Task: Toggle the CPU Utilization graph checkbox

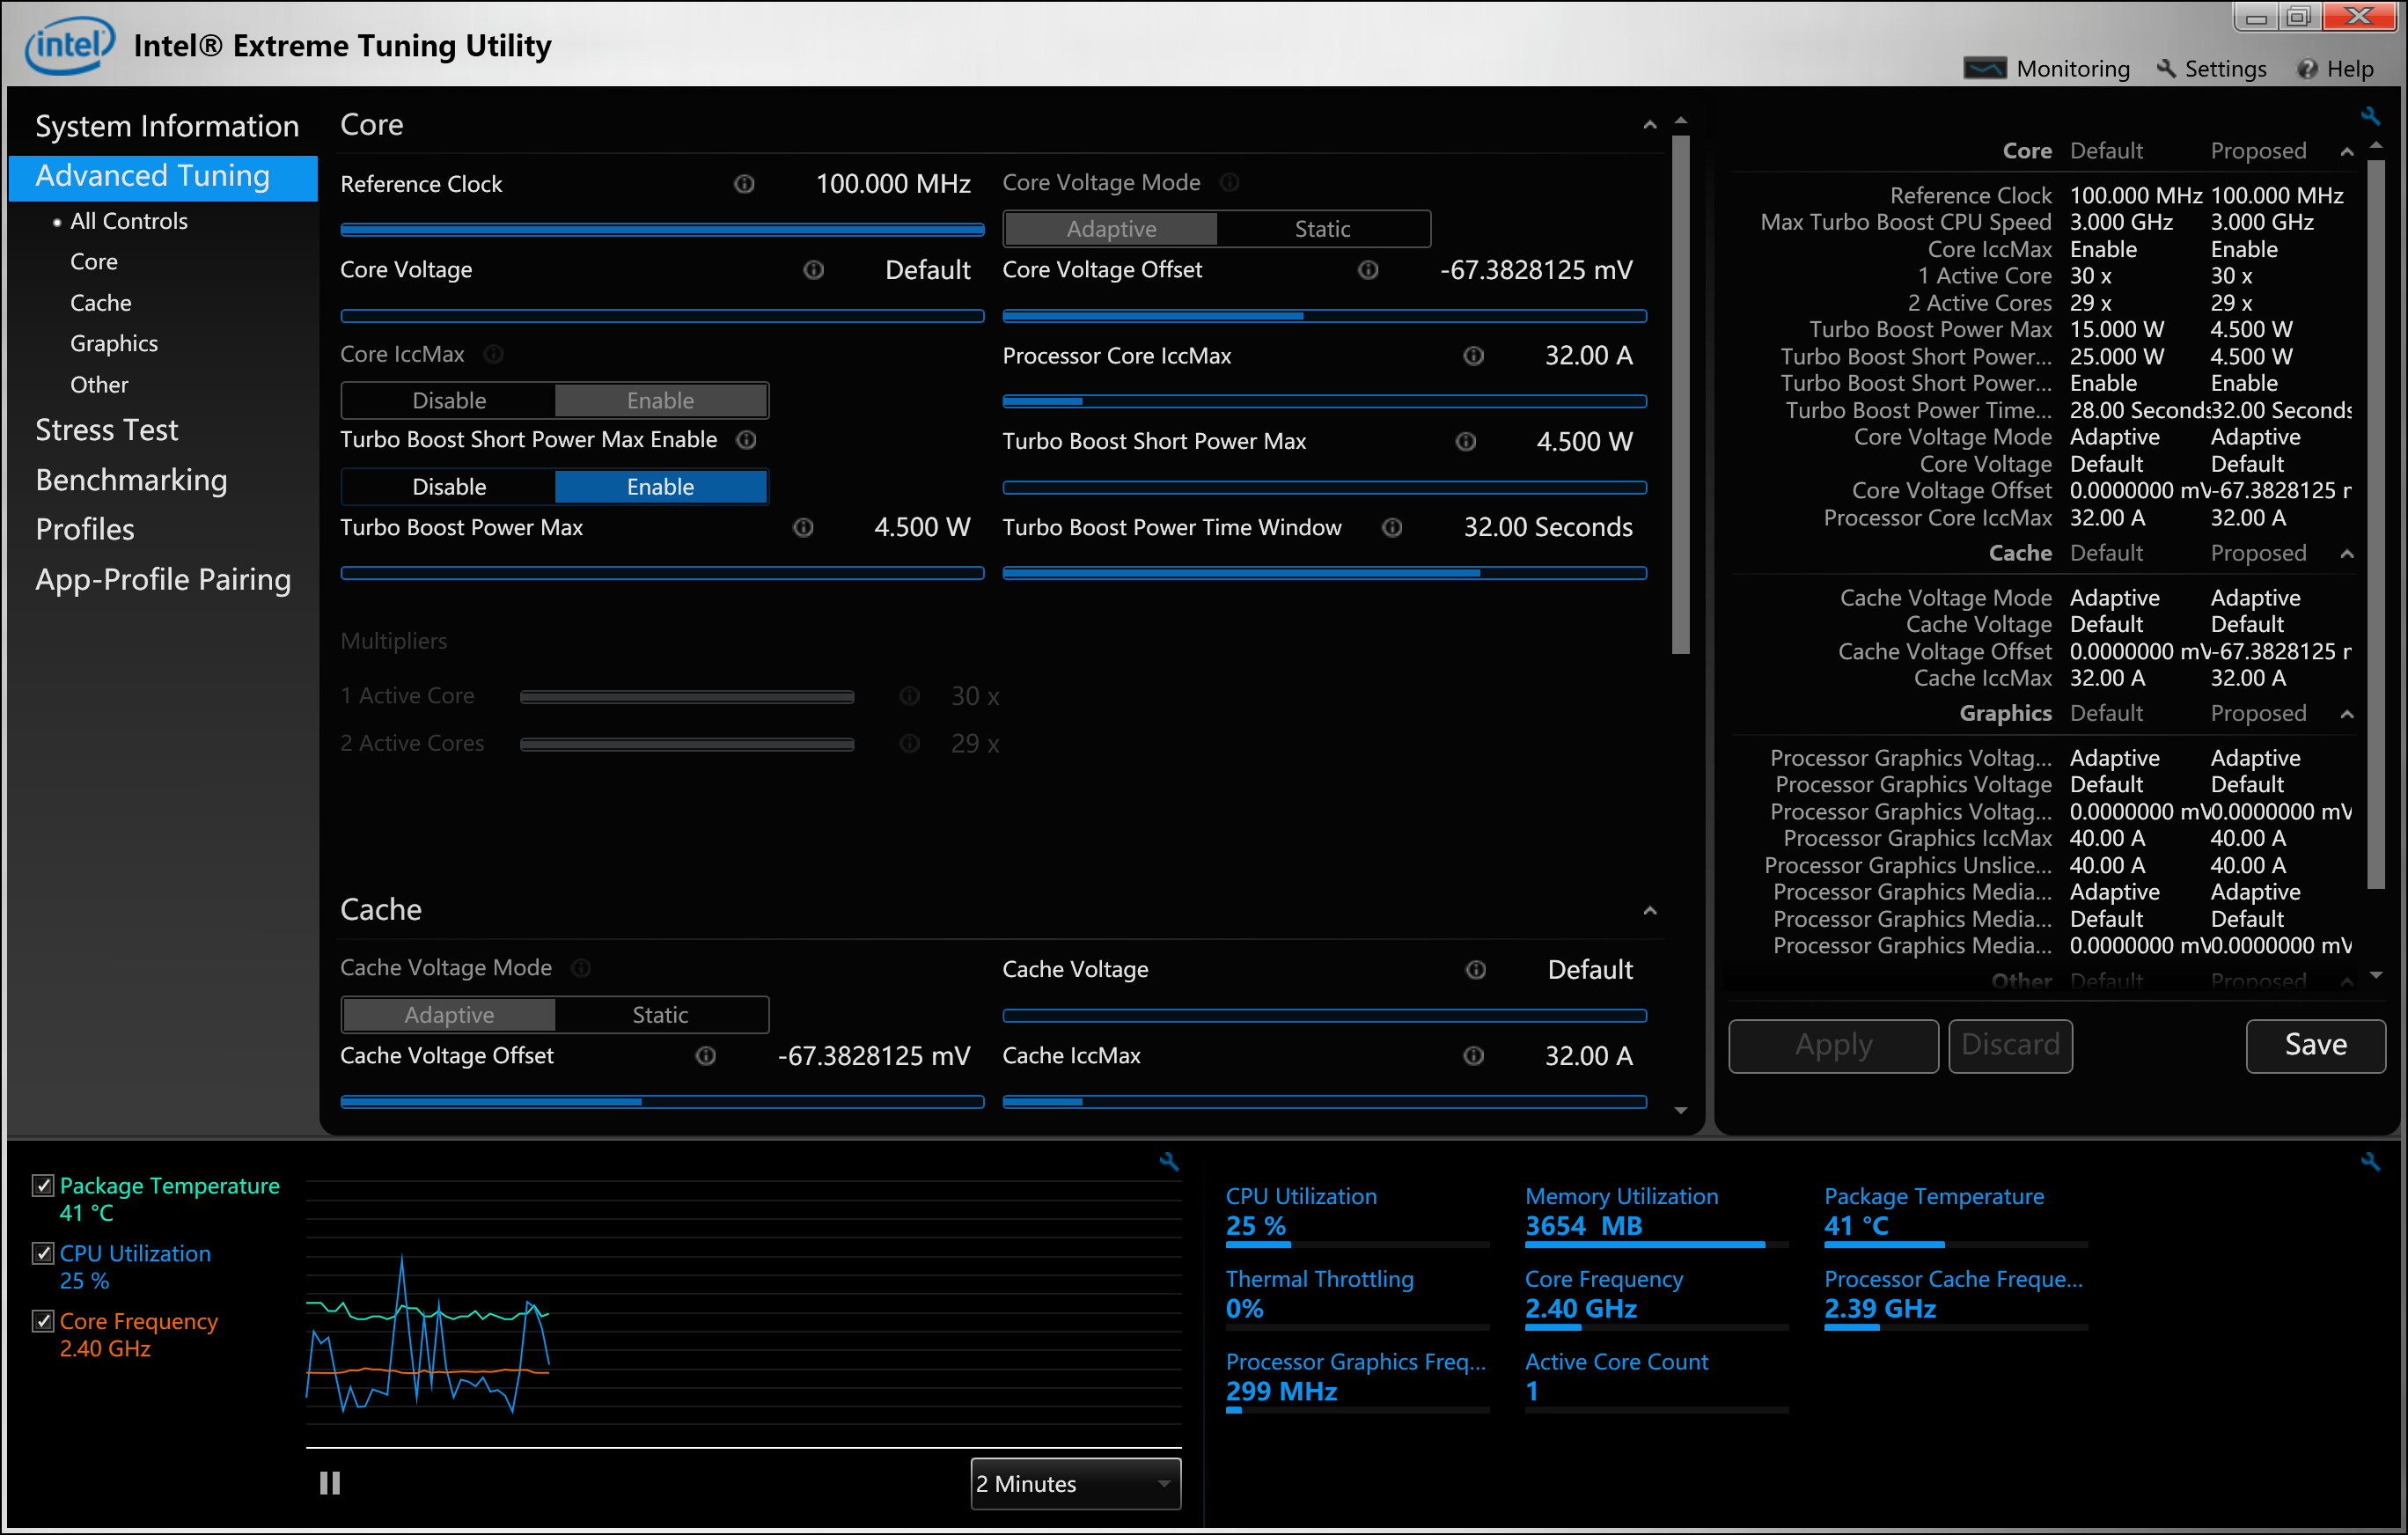Action: (x=43, y=1254)
